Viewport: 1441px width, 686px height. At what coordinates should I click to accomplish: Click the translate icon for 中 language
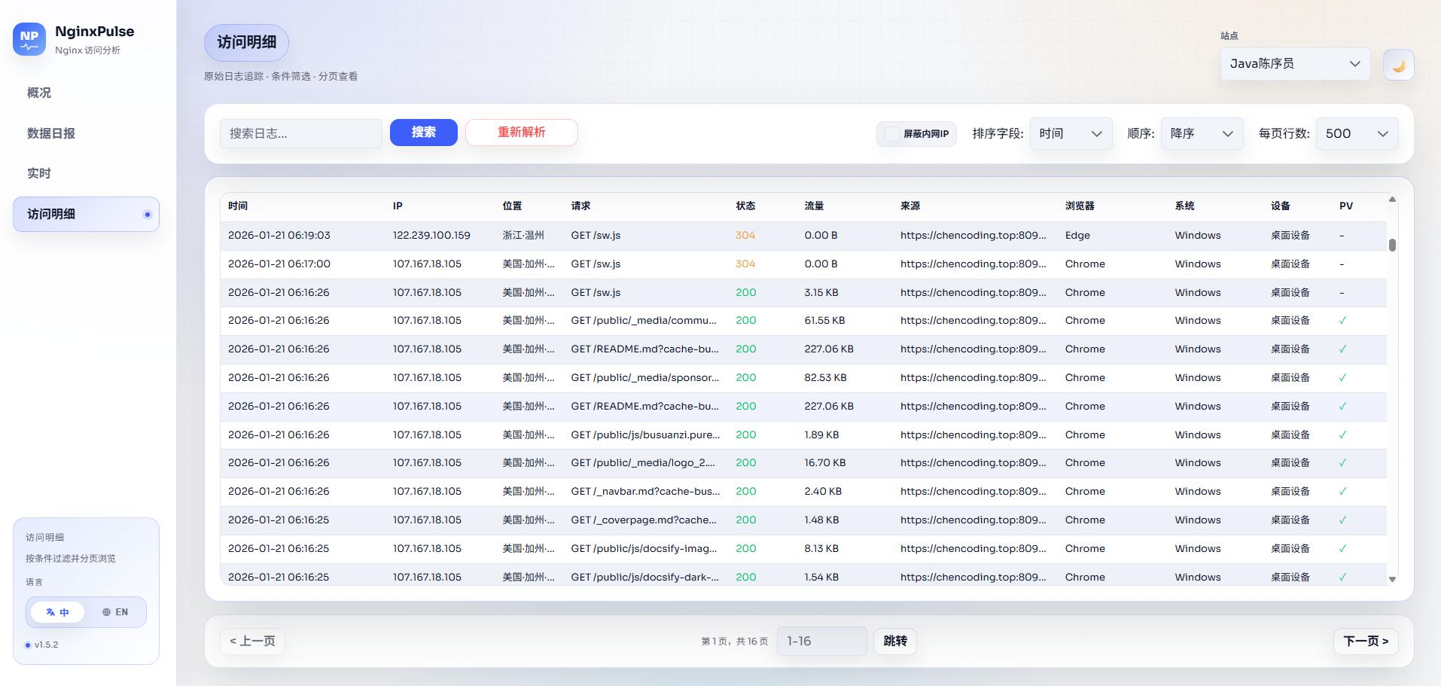tap(50, 612)
